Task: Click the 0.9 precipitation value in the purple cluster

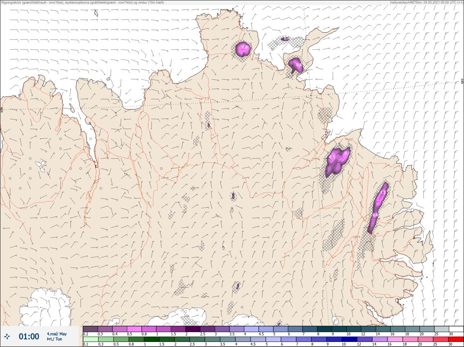Action: [x=332, y=157]
